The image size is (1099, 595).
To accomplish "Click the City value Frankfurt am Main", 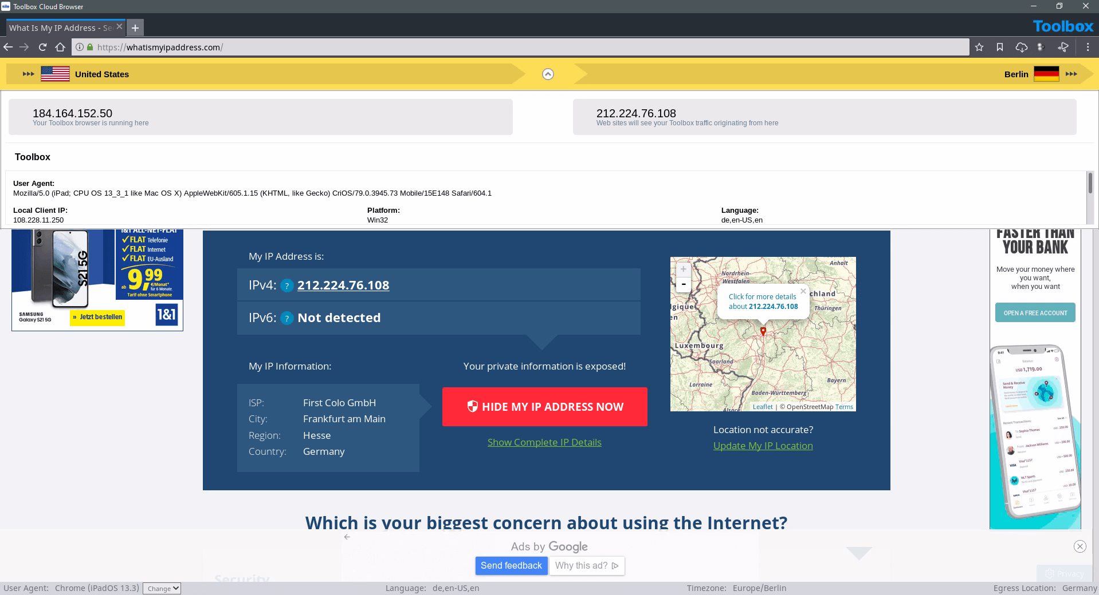I will click(344, 419).
